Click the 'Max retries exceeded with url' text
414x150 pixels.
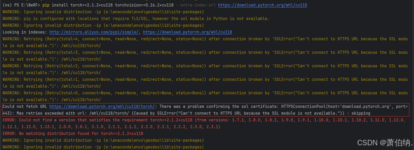pos(52,113)
